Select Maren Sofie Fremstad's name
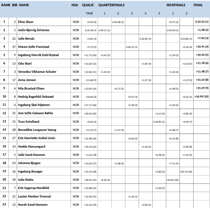The width and height of the screenshot is (210, 208). point(33,47)
